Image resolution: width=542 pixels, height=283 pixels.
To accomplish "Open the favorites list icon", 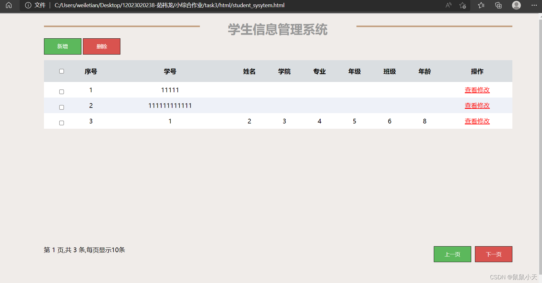I will [x=481, y=5].
